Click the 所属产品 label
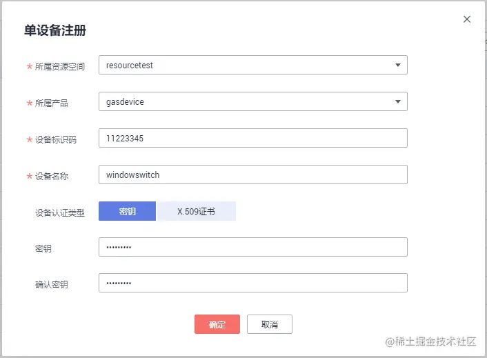The height and width of the screenshot is (358, 487). 52,103
